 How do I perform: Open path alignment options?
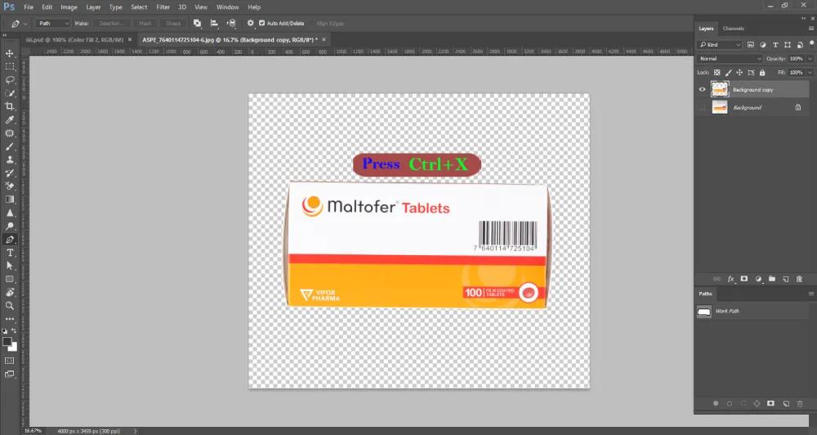213,23
